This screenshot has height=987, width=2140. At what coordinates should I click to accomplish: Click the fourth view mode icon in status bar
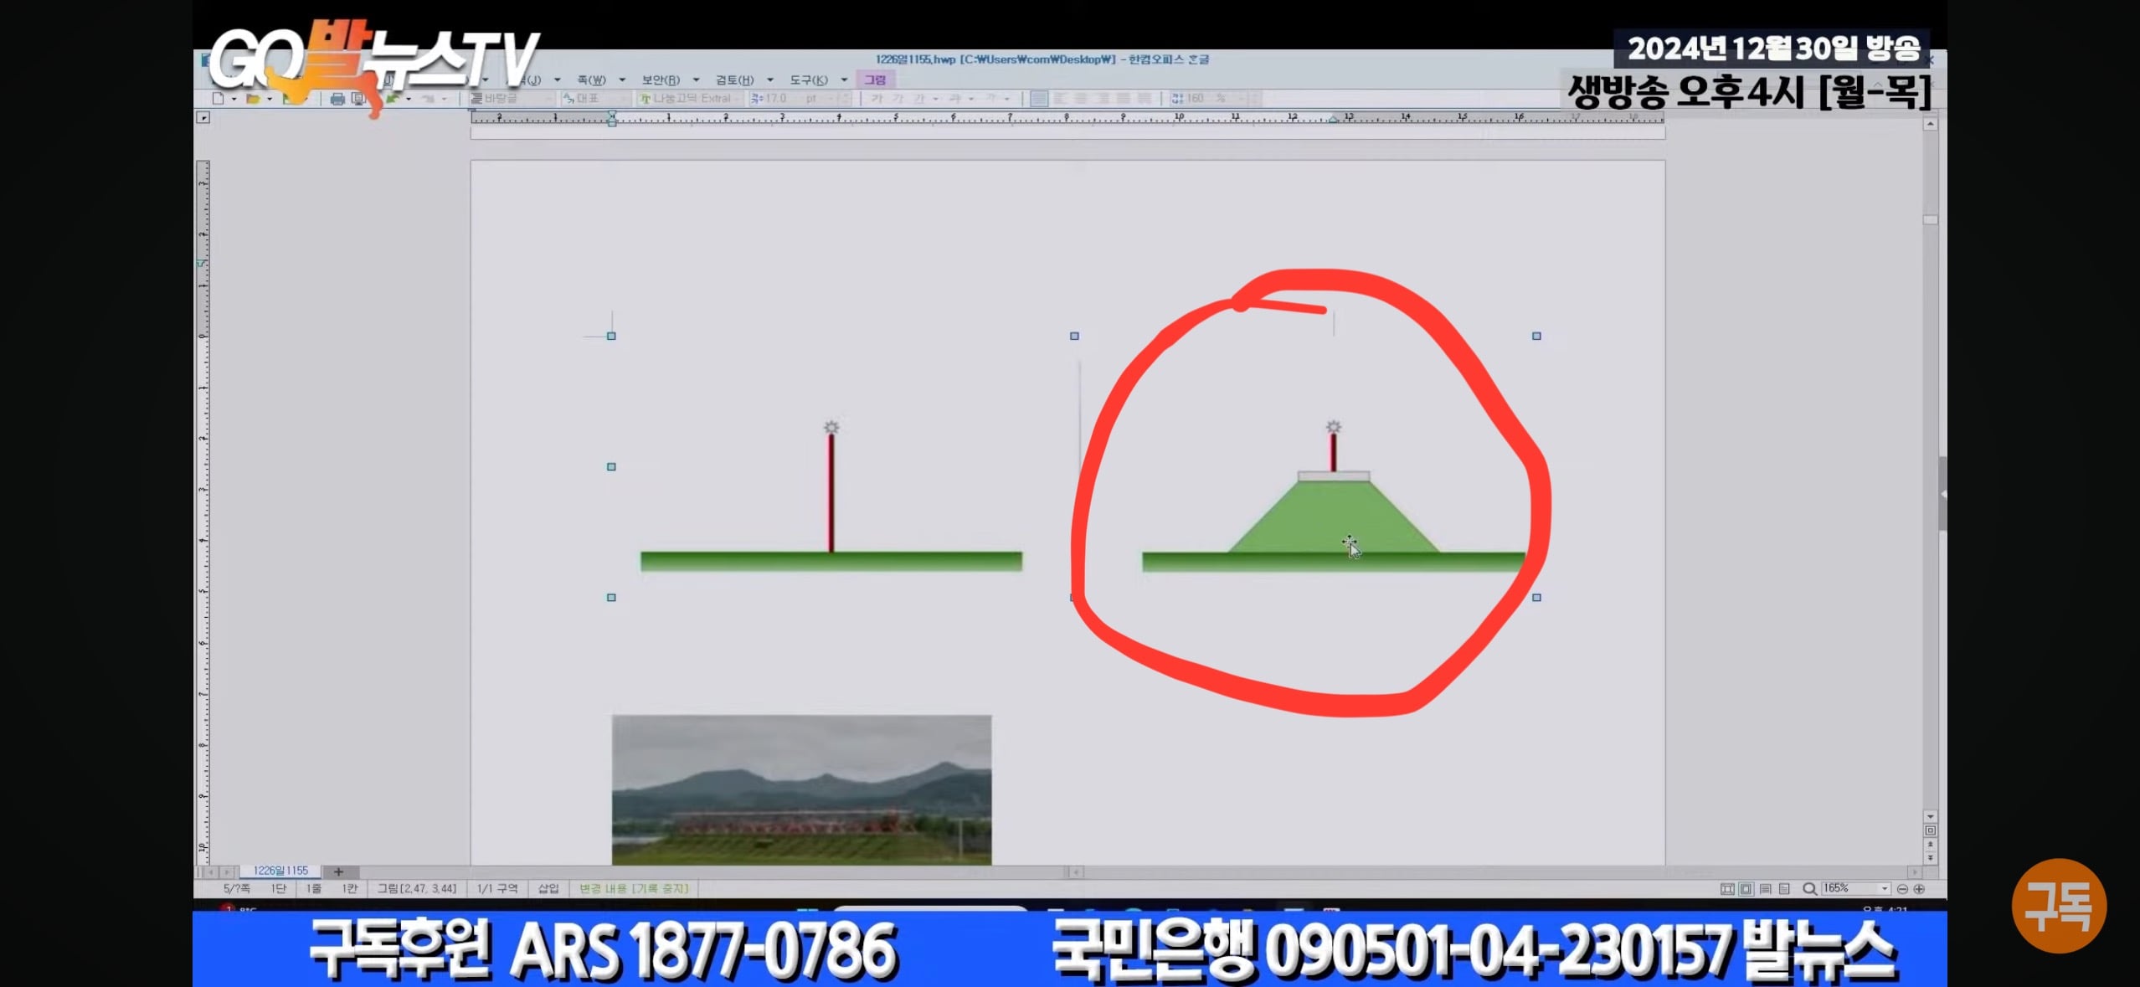click(1784, 889)
